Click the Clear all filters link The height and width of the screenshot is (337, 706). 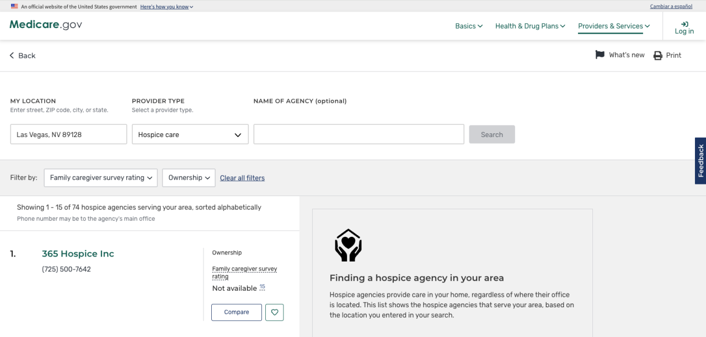(x=242, y=178)
